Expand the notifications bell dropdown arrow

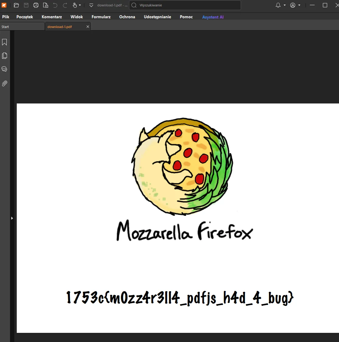point(285,5)
